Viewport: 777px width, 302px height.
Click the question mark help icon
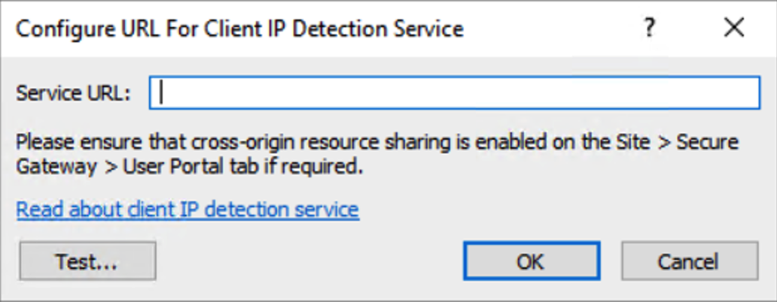647,29
